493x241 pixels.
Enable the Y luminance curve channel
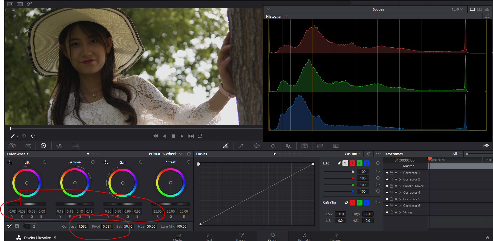click(x=345, y=163)
